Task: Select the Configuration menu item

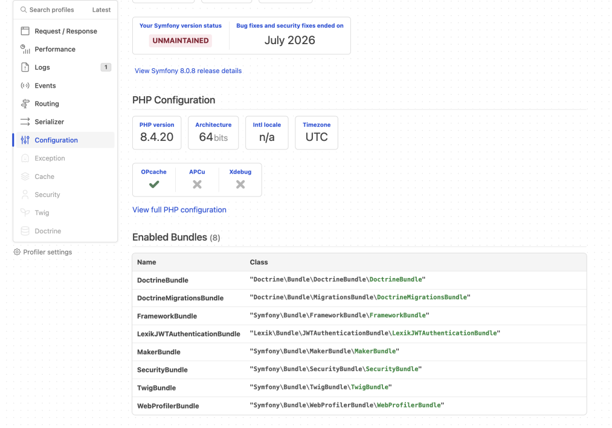Action: [65, 140]
